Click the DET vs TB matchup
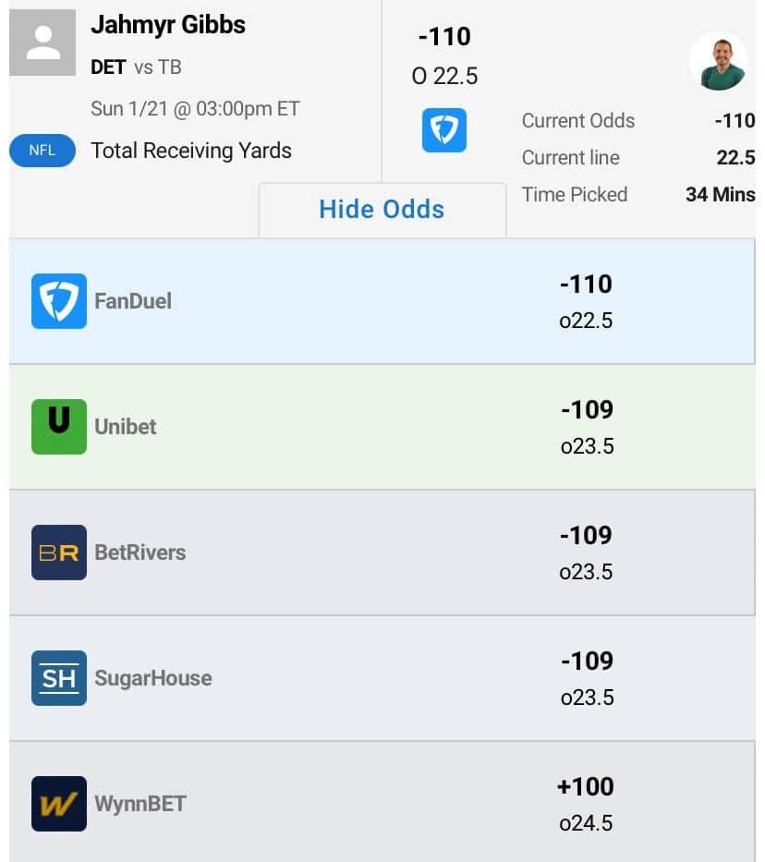 pos(137,67)
